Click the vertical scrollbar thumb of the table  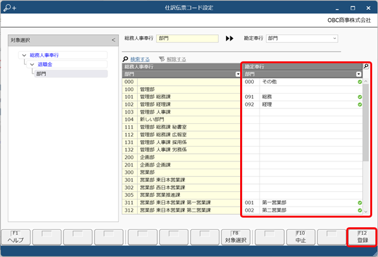point(366,123)
